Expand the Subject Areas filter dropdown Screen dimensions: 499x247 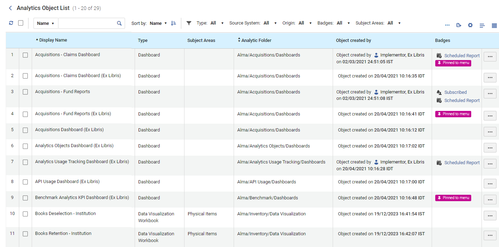(394, 23)
